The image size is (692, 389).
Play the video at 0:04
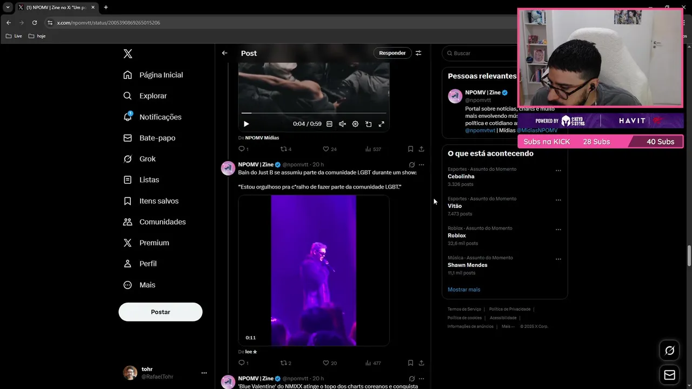(246, 124)
